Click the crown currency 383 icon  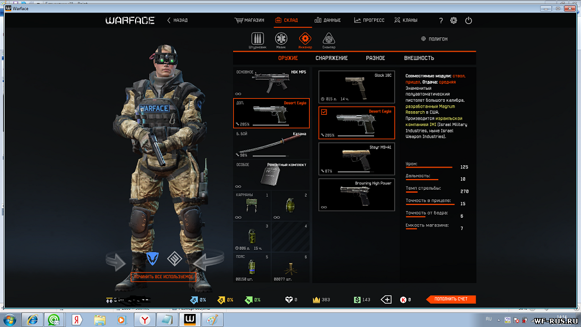tap(316, 300)
